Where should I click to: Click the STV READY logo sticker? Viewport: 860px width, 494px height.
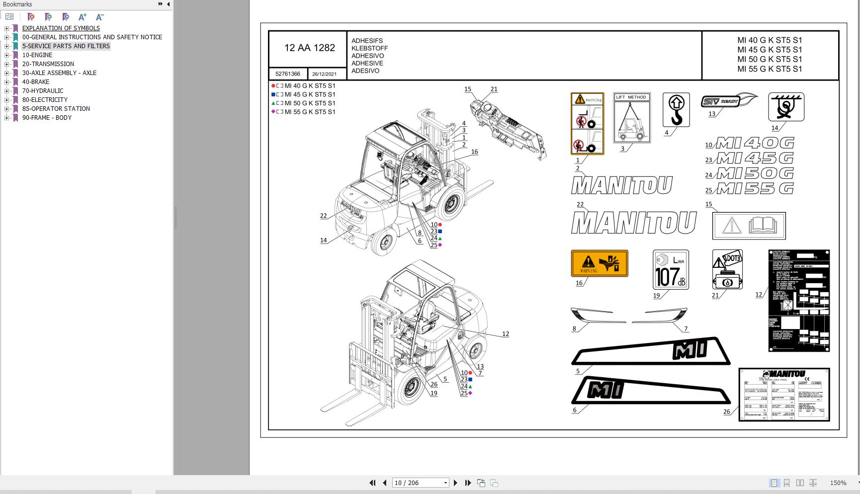pyautogui.click(x=729, y=100)
